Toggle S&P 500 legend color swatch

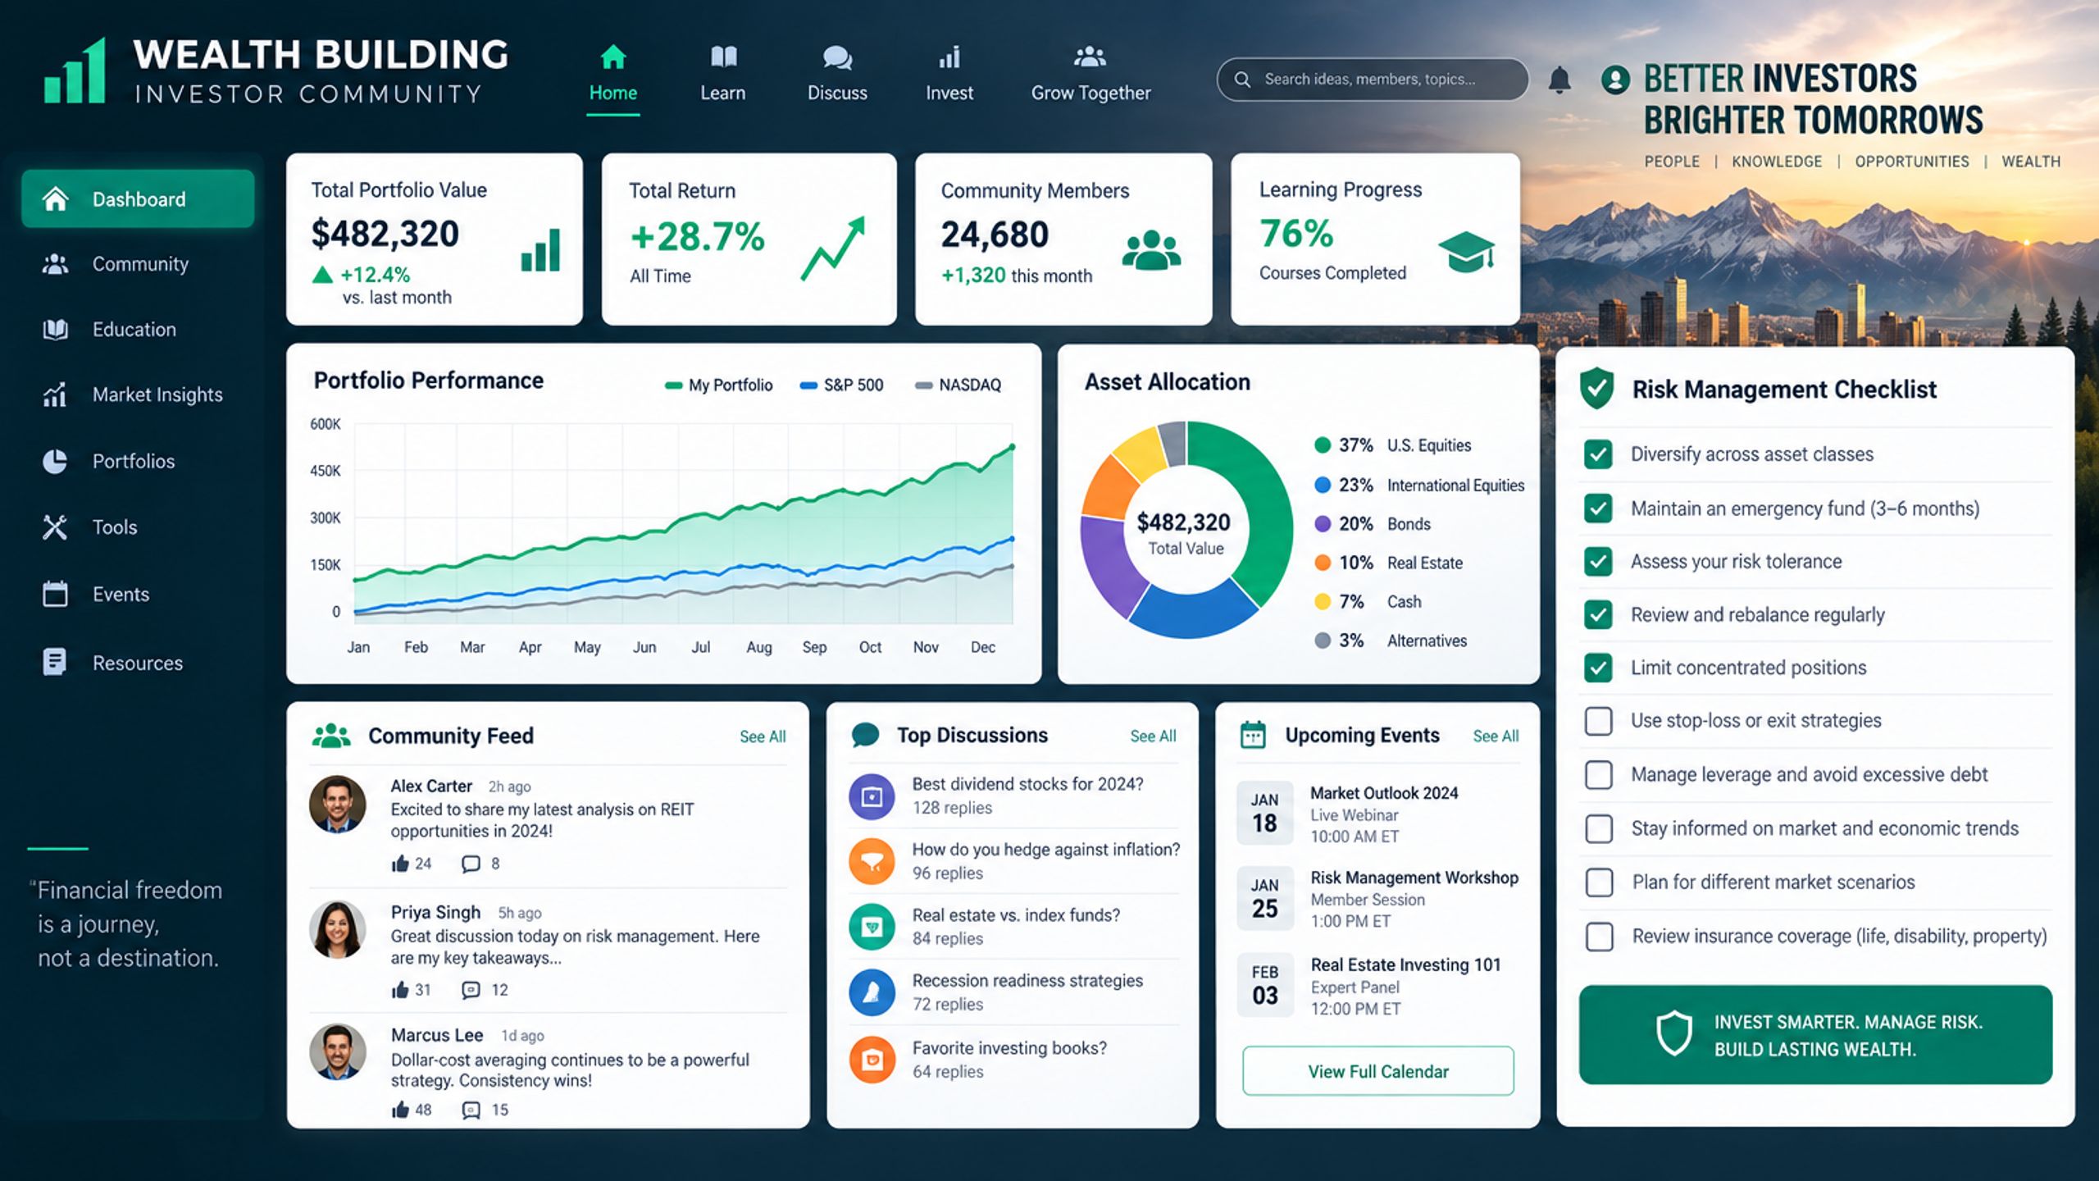pyautogui.click(x=808, y=385)
